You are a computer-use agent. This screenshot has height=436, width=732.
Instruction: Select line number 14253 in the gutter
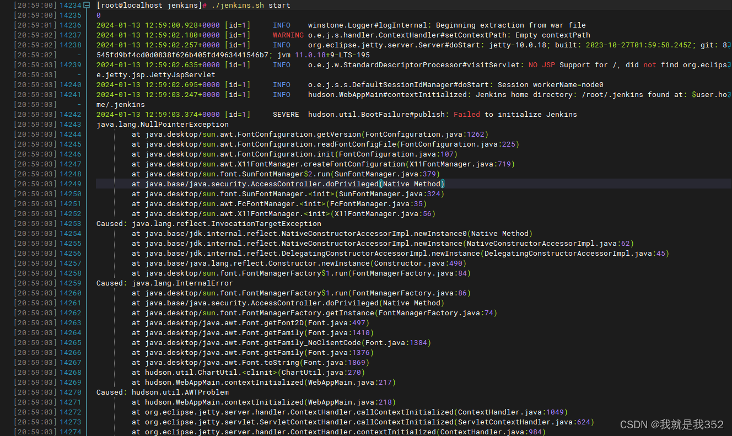71,223
